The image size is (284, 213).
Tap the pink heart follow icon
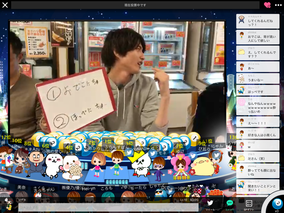[x=267, y=5]
